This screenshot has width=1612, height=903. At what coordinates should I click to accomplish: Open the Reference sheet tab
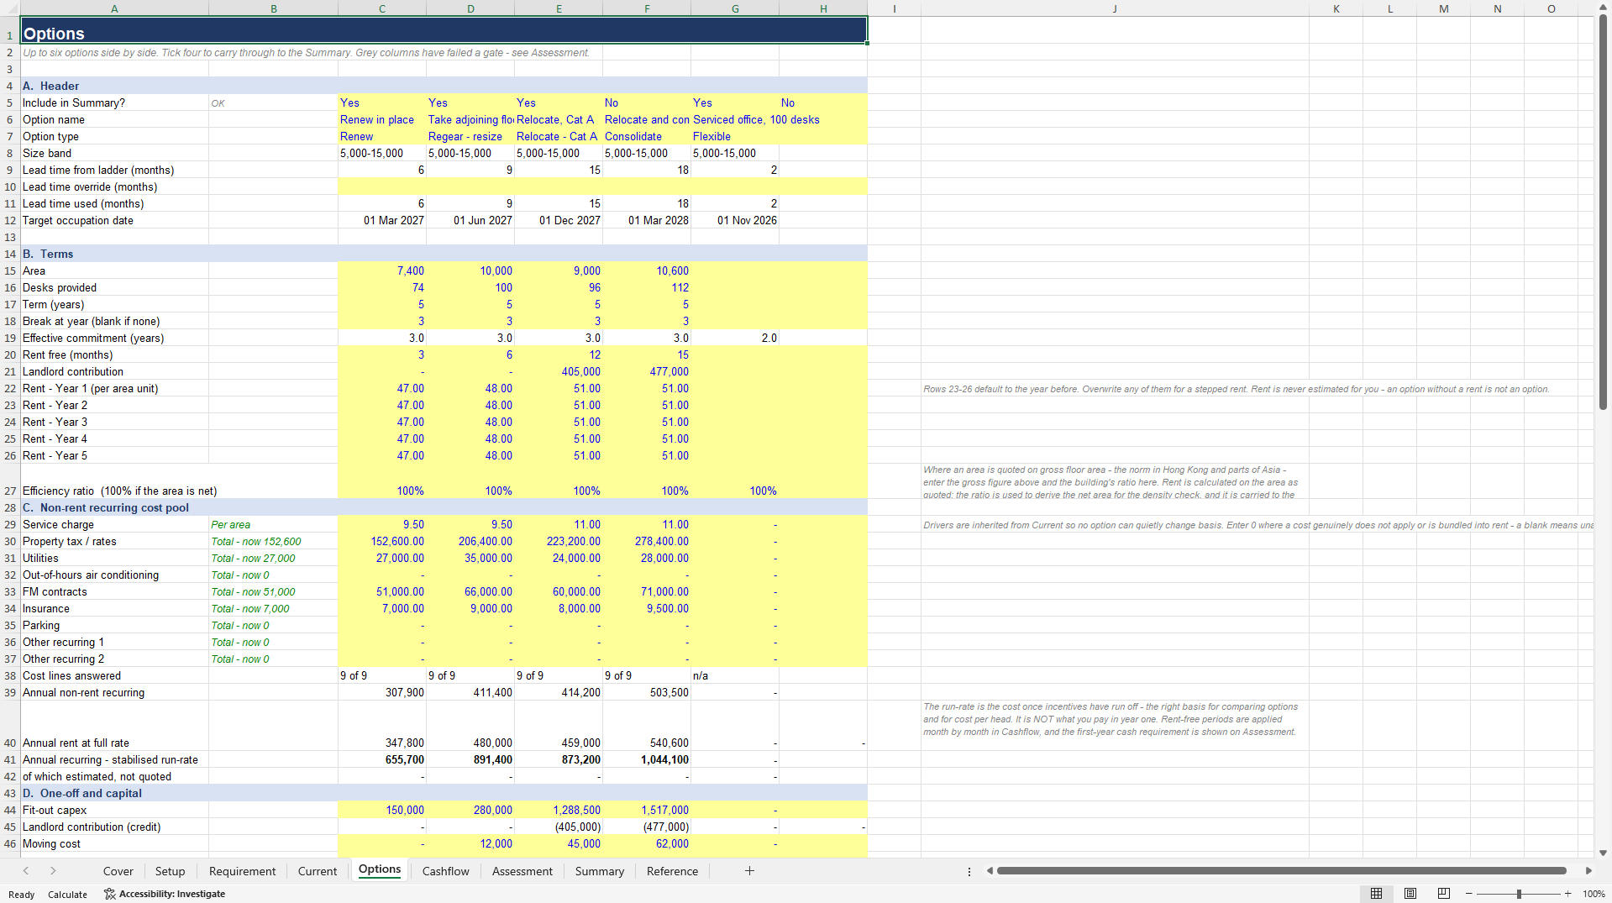point(672,871)
